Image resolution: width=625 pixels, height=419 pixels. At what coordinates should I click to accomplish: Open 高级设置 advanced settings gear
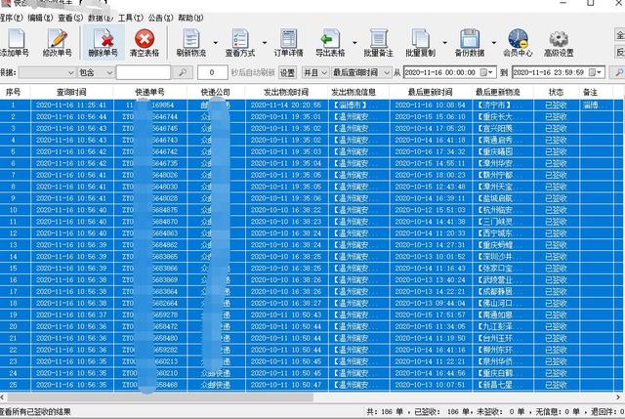point(559,43)
